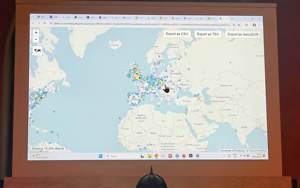Open PowerPoint from the taskbar
The image size is (300, 188).
point(184,156)
